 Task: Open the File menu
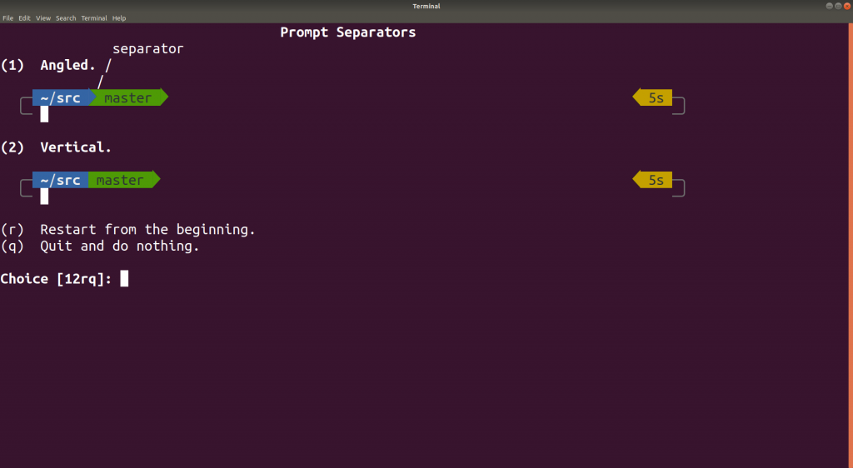pos(7,18)
